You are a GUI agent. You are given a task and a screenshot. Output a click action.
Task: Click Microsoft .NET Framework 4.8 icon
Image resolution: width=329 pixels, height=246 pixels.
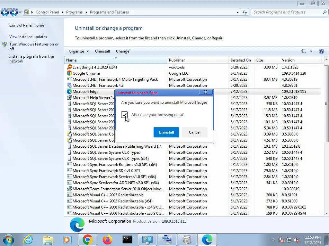click(x=69, y=85)
